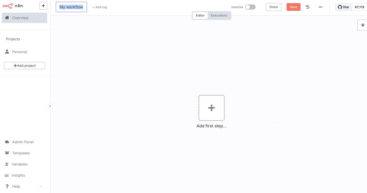Click the plus button beside n8n logo

tap(43, 6)
